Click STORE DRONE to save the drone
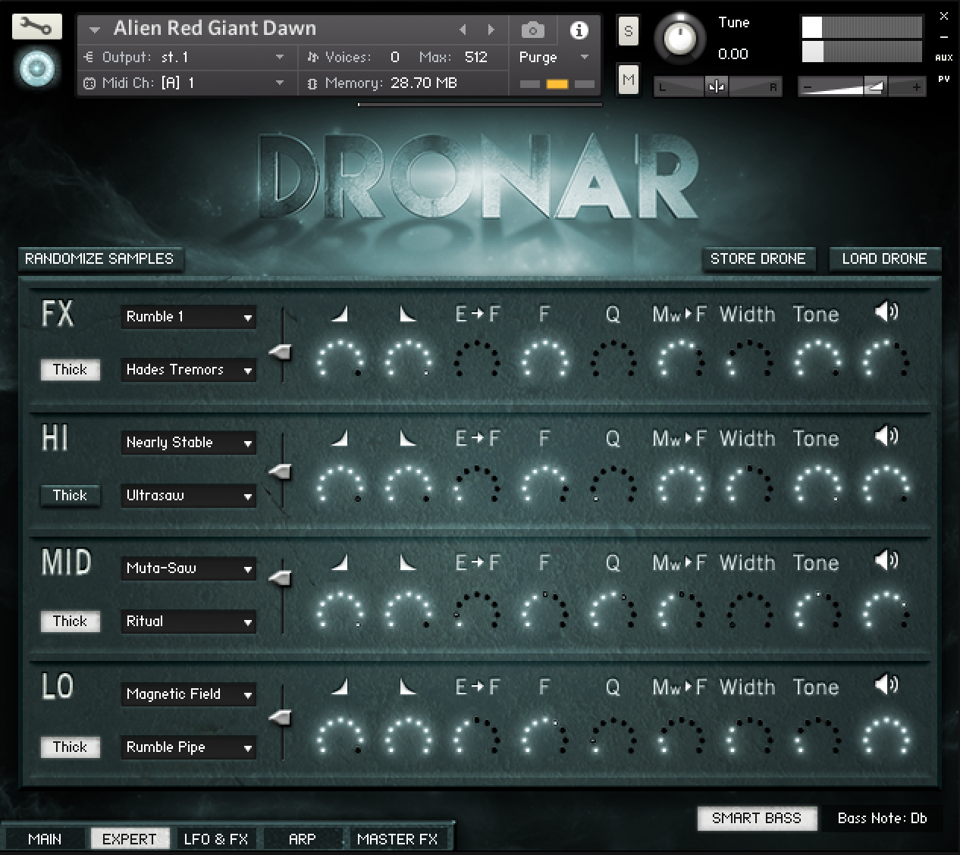Viewport: 960px width, 855px height. [x=758, y=258]
